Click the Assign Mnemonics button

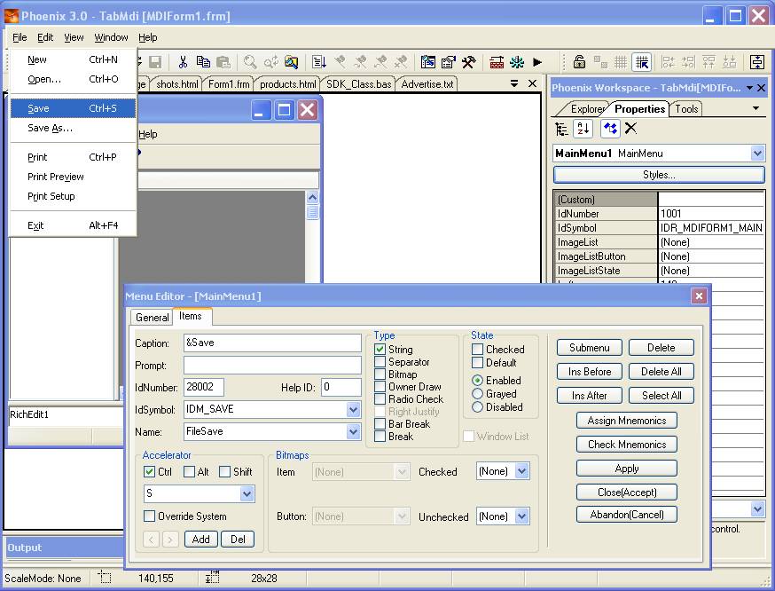627,421
